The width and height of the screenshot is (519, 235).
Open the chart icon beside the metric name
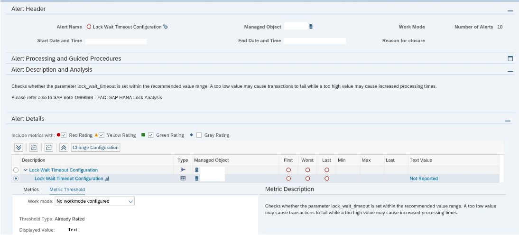coord(107,179)
